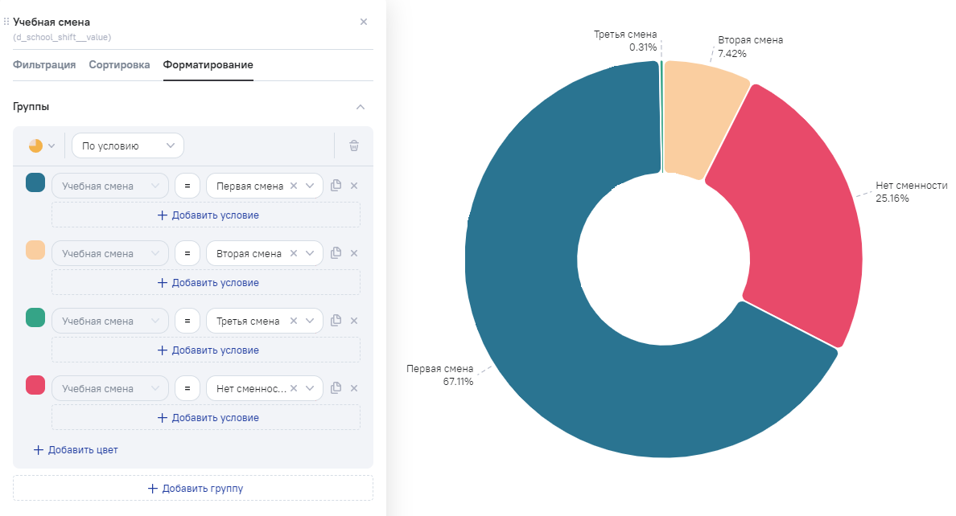The height and width of the screenshot is (516, 956).
Task: Remove the Третья смена condition row
Action: 354,321
